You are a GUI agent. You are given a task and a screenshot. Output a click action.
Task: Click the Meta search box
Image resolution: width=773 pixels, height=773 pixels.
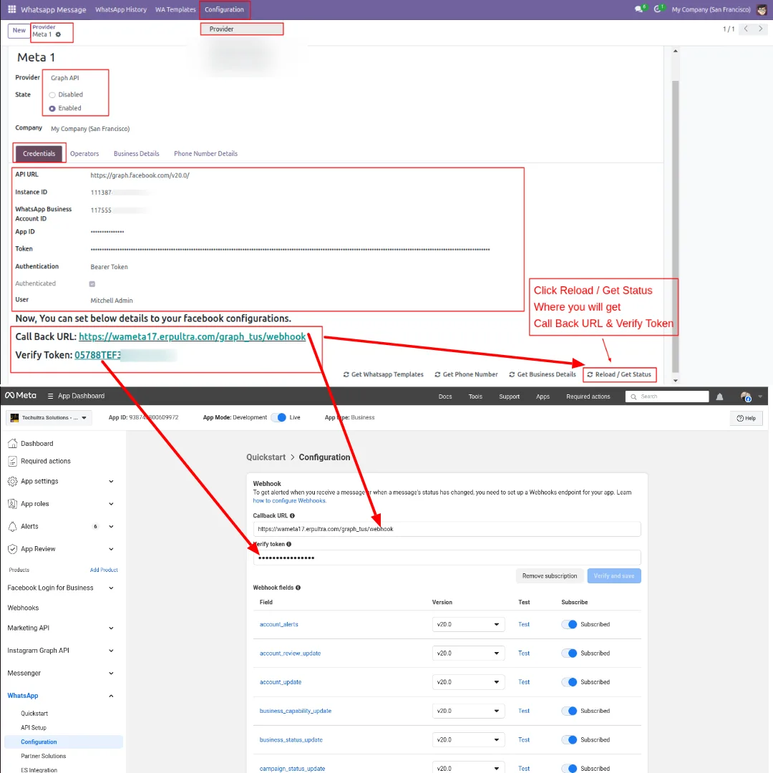tap(667, 397)
